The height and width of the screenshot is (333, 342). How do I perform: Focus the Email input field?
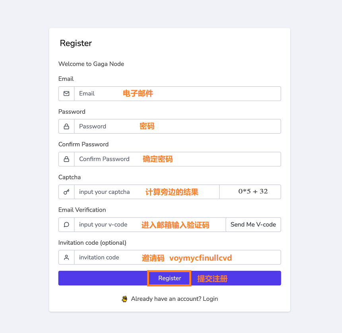click(177, 93)
